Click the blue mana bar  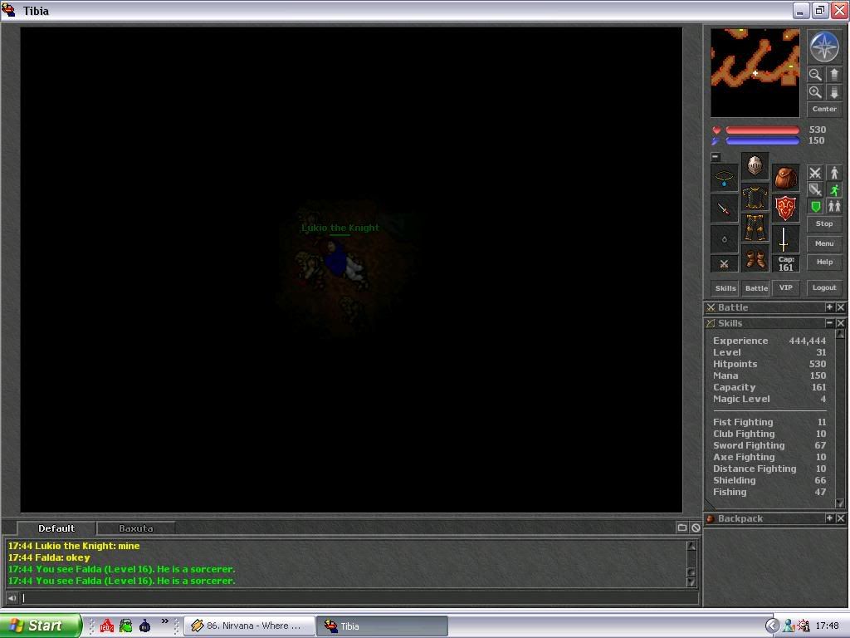762,141
